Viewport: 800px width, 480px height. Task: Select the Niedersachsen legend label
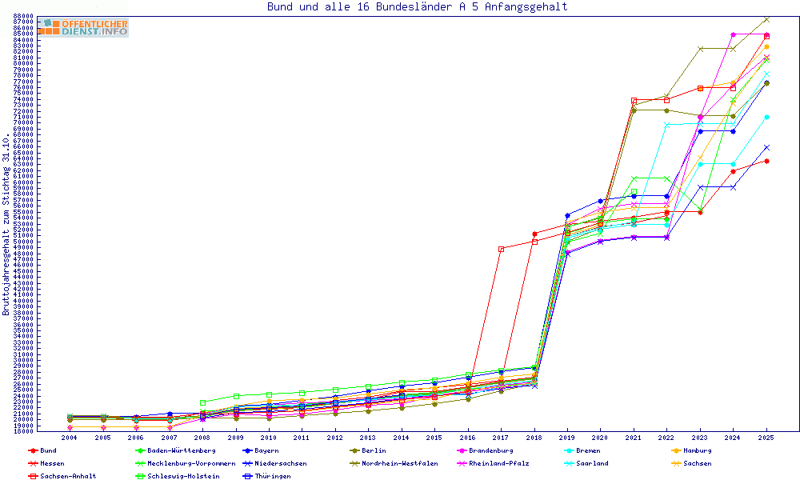(x=280, y=463)
